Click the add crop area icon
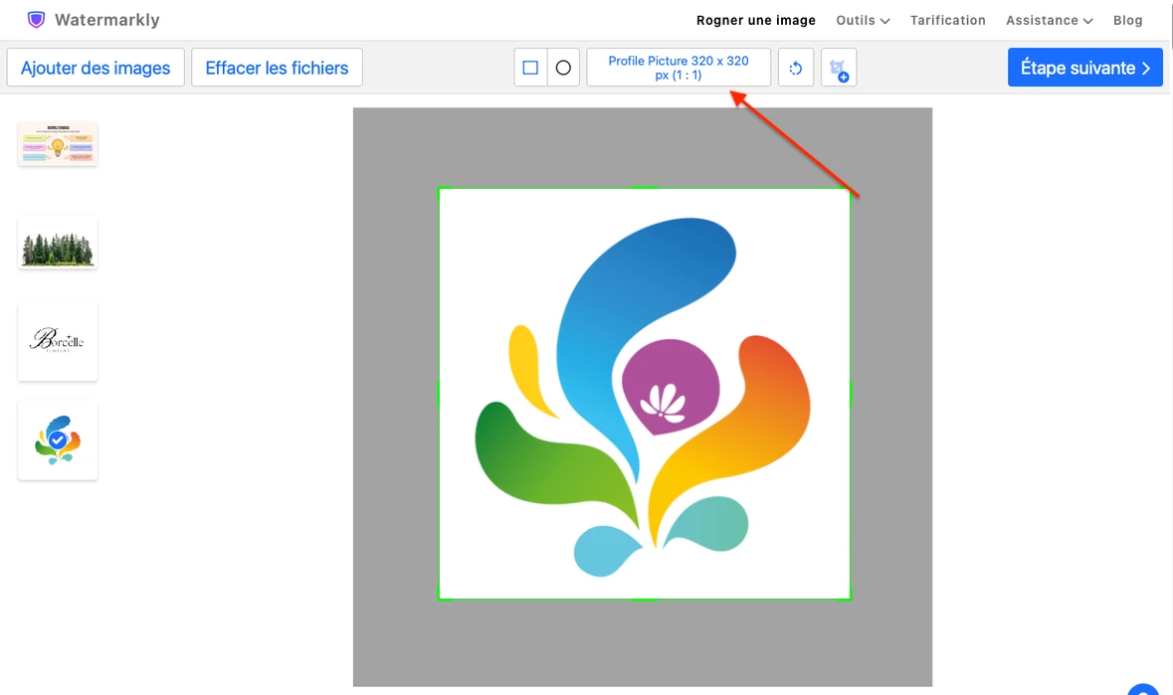The image size is (1173, 695). pyautogui.click(x=839, y=68)
